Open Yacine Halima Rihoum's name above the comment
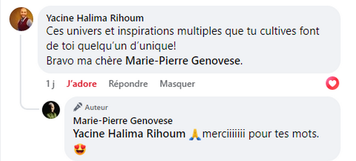The image size is (356, 161). point(95,18)
